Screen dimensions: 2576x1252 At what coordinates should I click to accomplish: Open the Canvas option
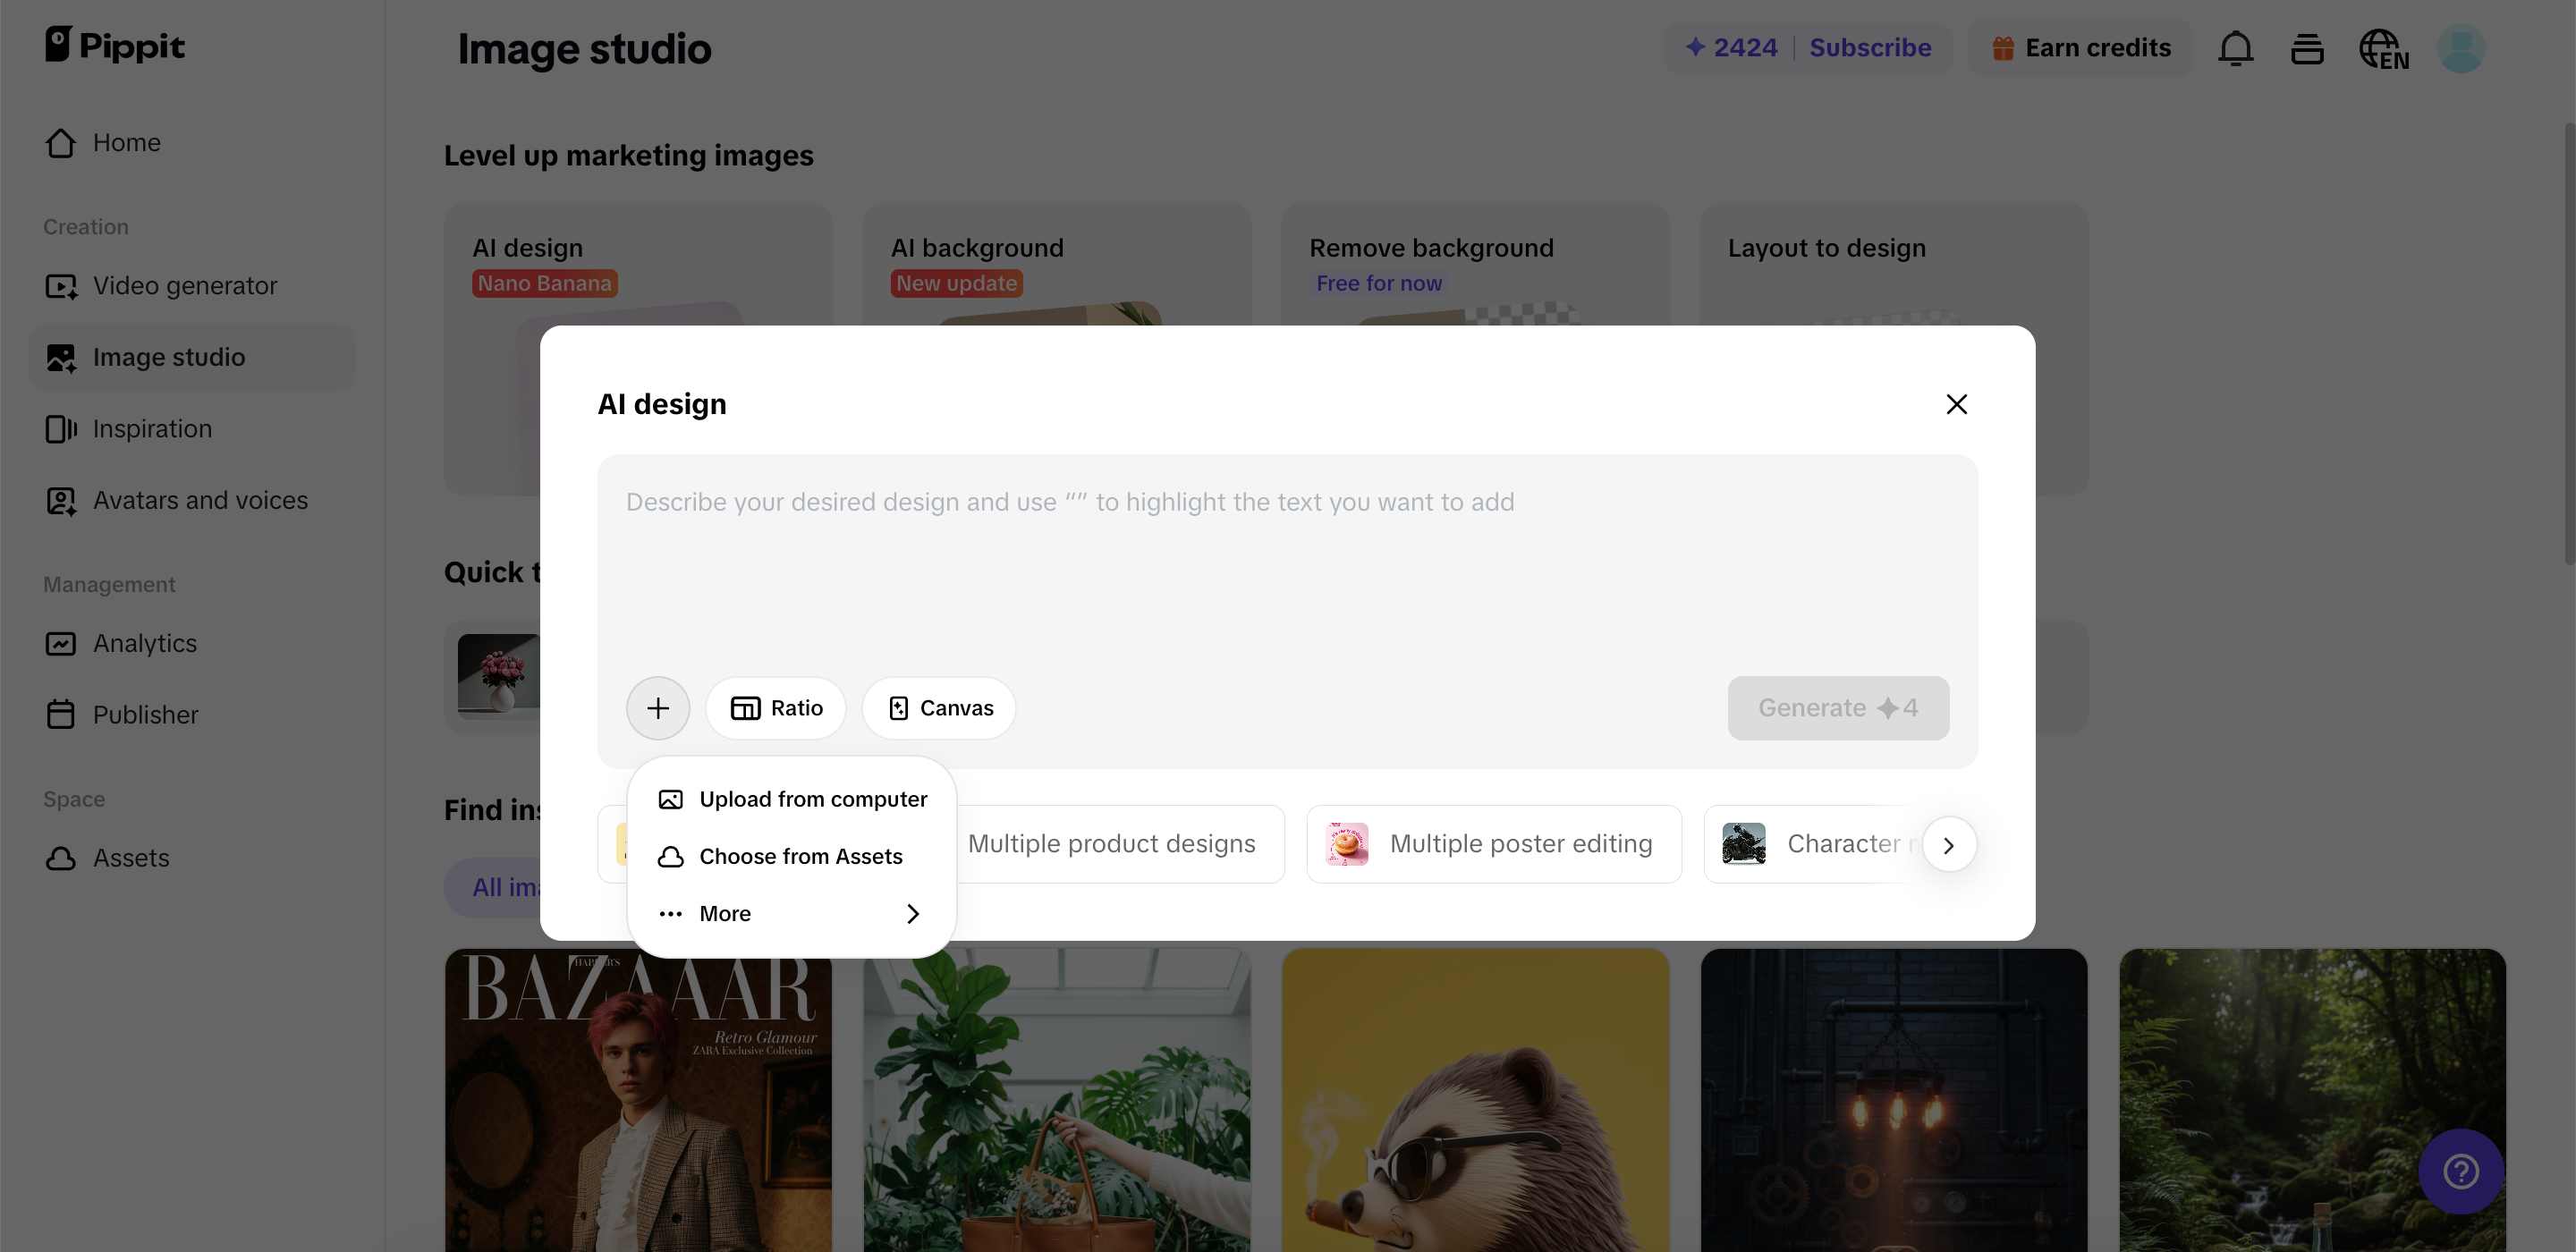[x=939, y=708]
